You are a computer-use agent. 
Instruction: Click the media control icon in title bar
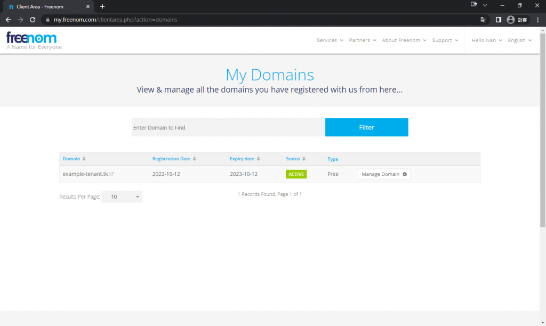pyautogui.click(x=473, y=4)
